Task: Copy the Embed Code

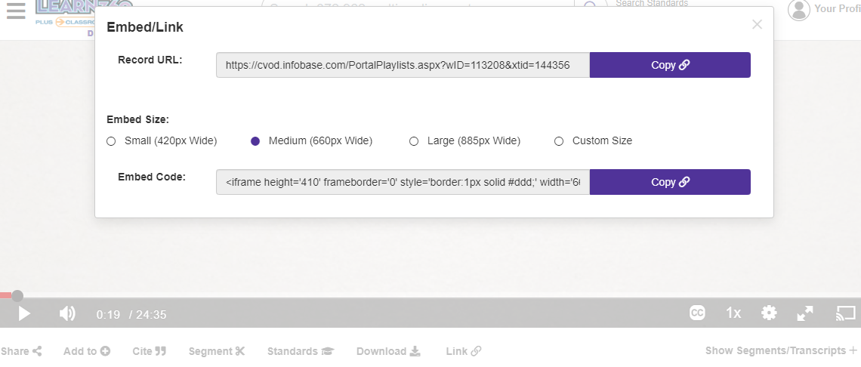Action: [670, 182]
